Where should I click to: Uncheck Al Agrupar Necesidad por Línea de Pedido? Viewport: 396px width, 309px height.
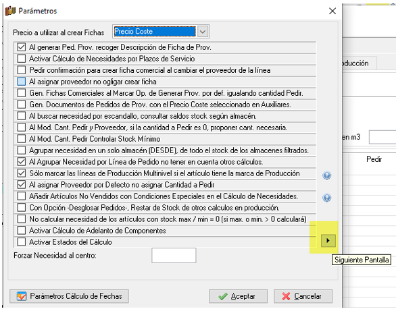(x=22, y=161)
